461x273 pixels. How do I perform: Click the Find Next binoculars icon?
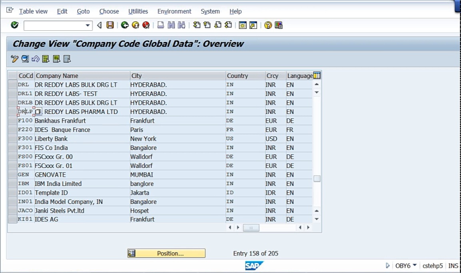pos(182,25)
